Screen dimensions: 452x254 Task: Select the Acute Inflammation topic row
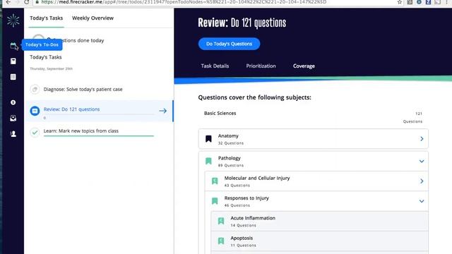pos(319,221)
